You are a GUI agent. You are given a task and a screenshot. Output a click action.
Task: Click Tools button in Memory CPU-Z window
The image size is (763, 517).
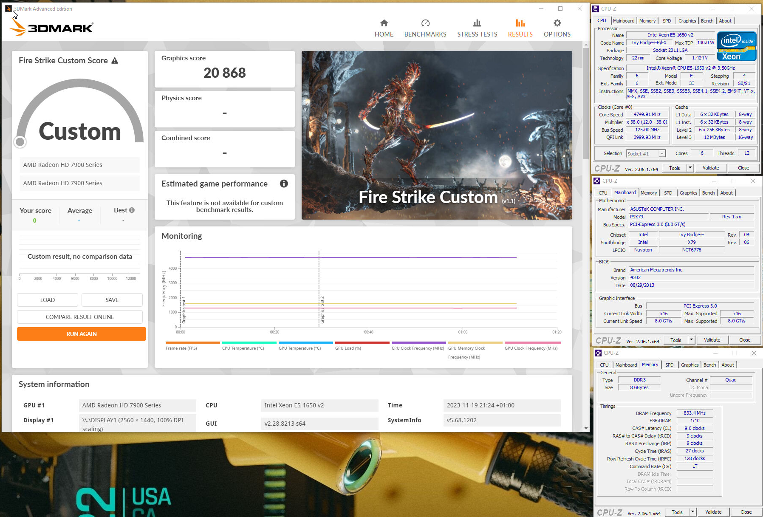point(677,512)
